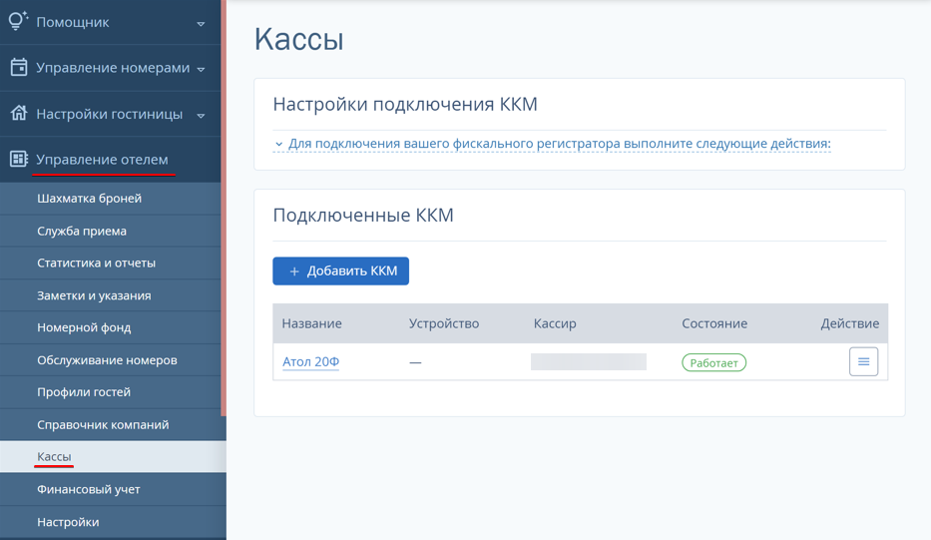Click the Кассир column header
931x540 pixels.
(555, 323)
